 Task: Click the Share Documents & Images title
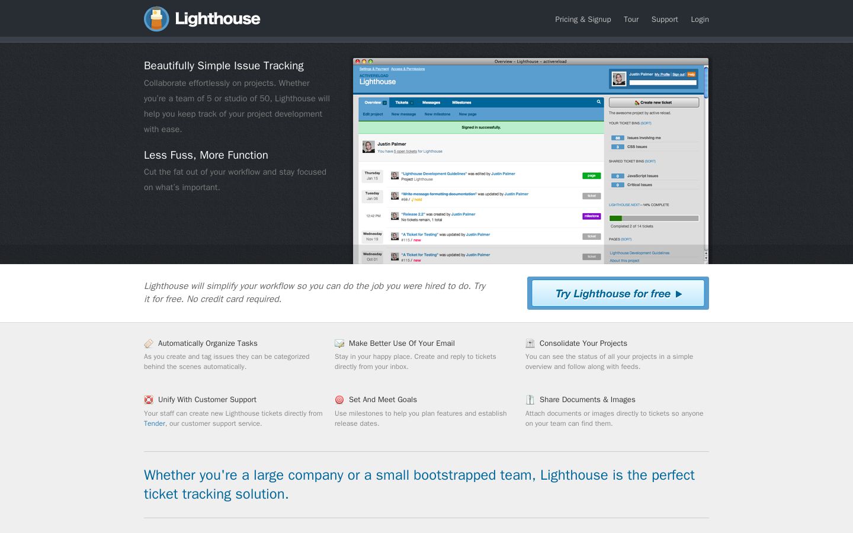[x=588, y=400]
